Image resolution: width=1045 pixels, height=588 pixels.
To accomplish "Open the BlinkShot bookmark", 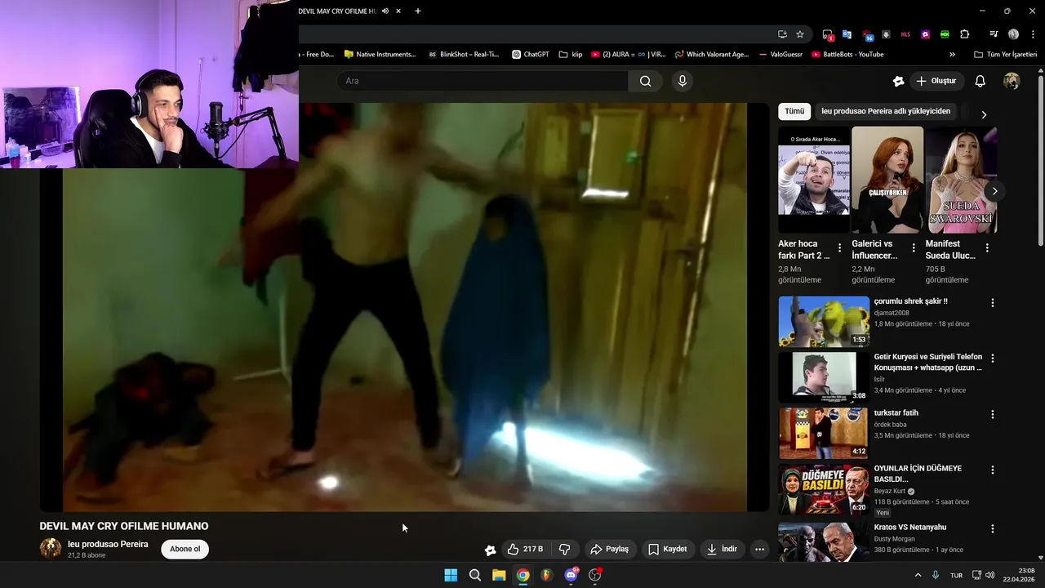I will pos(464,55).
